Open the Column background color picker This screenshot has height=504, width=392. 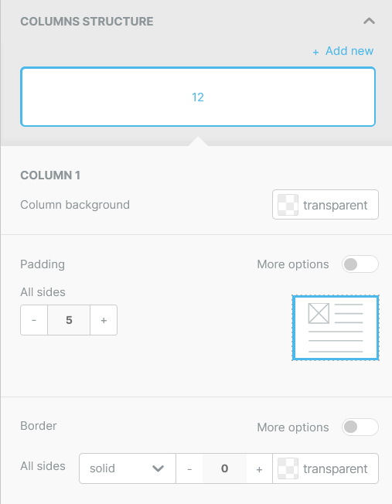click(x=325, y=205)
